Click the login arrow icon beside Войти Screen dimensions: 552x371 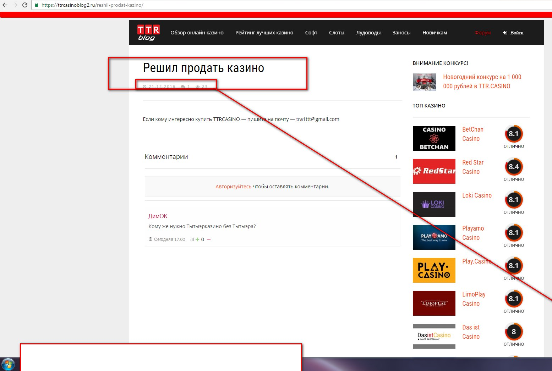(x=505, y=33)
